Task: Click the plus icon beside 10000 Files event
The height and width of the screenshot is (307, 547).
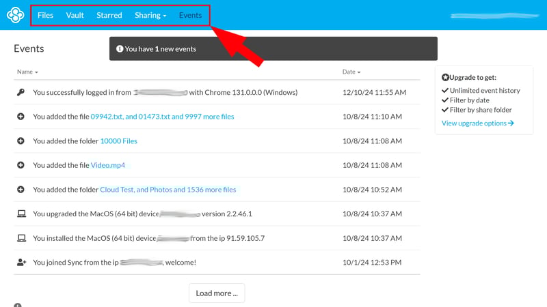Action: tap(21, 141)
